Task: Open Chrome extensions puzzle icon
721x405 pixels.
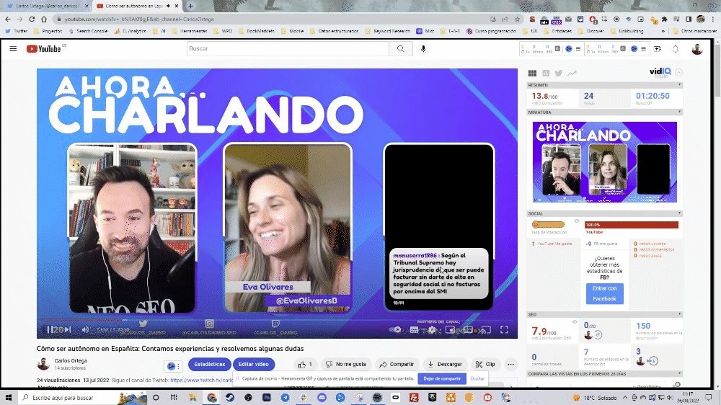Action: (665, 19)
